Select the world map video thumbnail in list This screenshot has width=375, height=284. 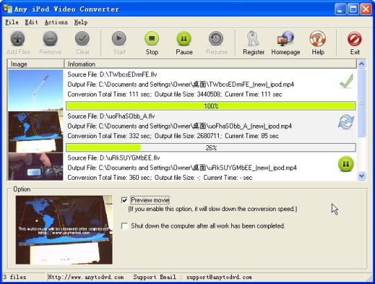35,132
